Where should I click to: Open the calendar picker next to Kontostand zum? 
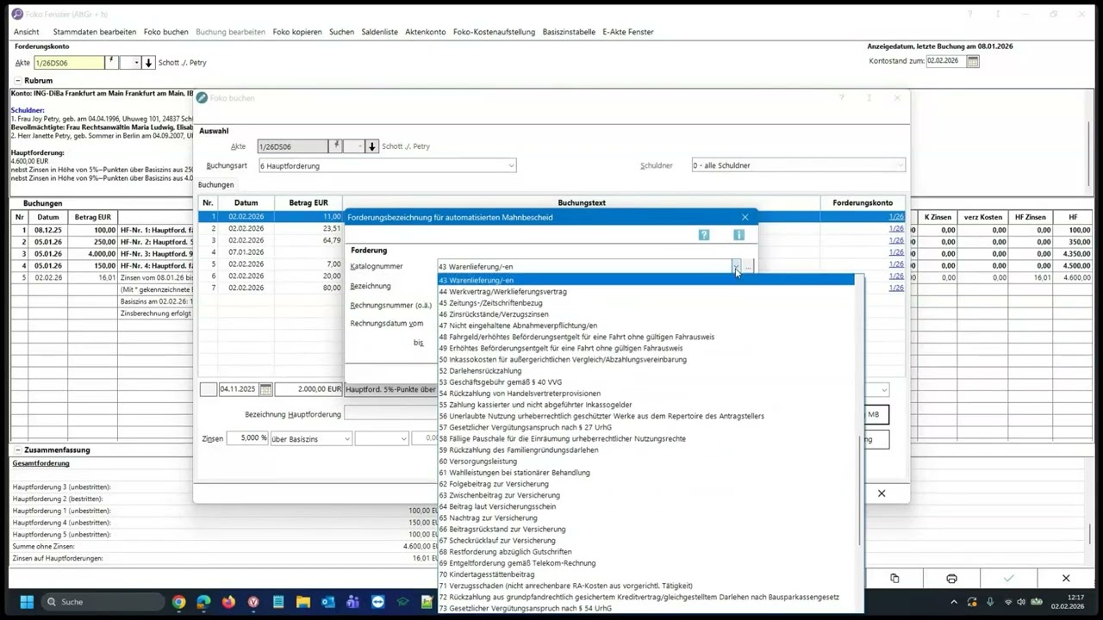point(973,61)
